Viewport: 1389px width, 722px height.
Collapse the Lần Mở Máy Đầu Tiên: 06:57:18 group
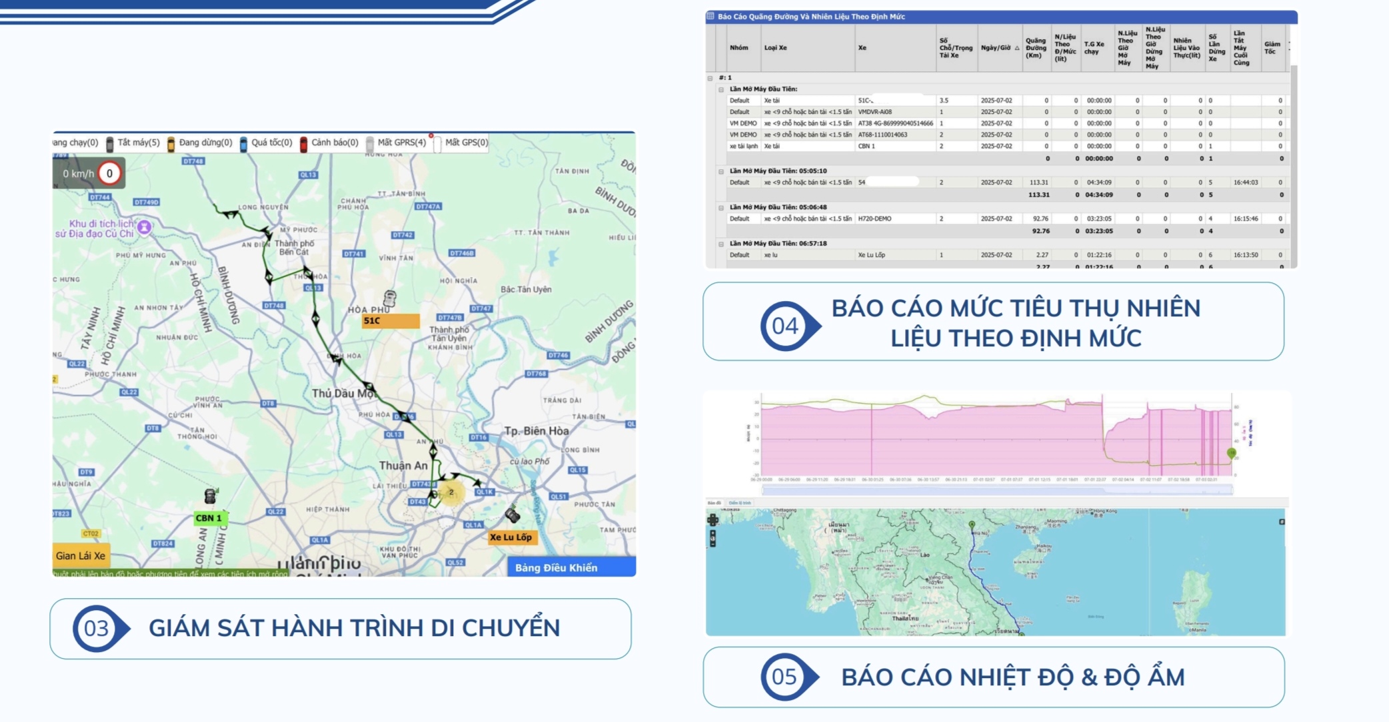pos(720,244)
